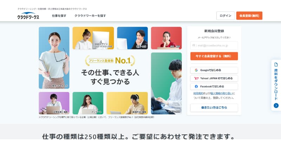281x147 pixels.
Task: Focus the email address input field
Action: [x=214, y=46]
